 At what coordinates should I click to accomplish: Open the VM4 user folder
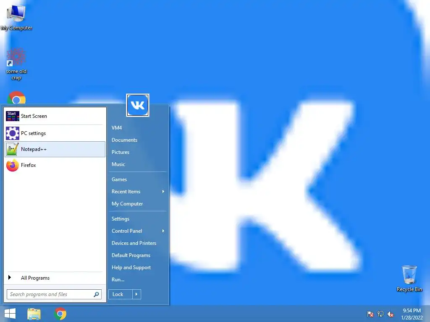(x=117, y=128)
